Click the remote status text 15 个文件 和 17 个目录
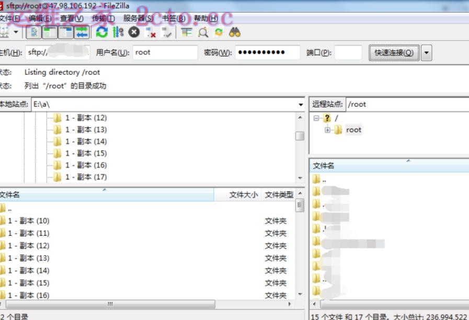The height and width of the screenshot is (320, 469). click(350, 316)
